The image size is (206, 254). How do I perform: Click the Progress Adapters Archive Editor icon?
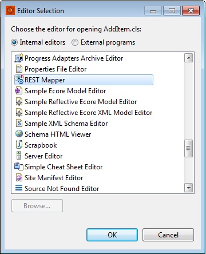(19, 58)
